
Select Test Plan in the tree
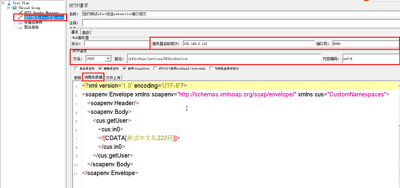pos(21,3)
